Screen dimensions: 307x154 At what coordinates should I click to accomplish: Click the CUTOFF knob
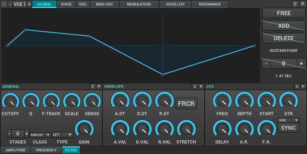point(10,102)
